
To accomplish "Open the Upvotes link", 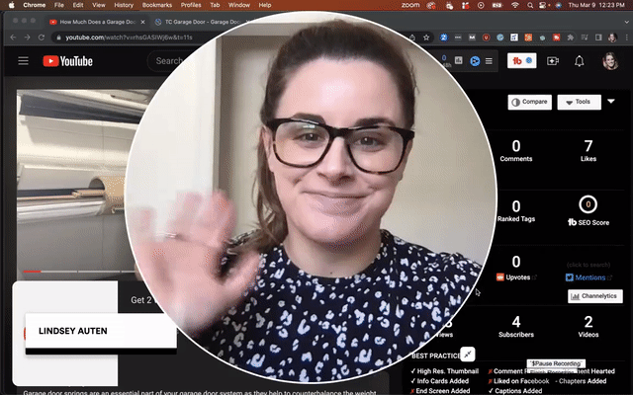I will coord(516,277).
